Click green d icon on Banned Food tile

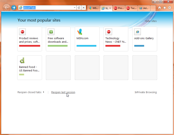coord(22,60)
